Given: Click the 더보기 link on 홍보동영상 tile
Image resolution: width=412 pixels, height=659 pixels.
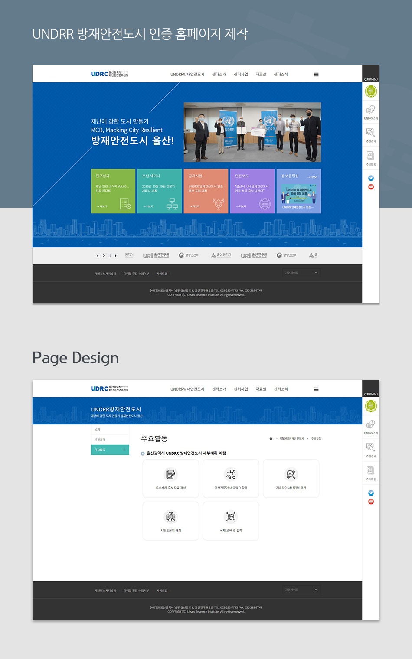Looking at the screenshot, I should 312,177.
